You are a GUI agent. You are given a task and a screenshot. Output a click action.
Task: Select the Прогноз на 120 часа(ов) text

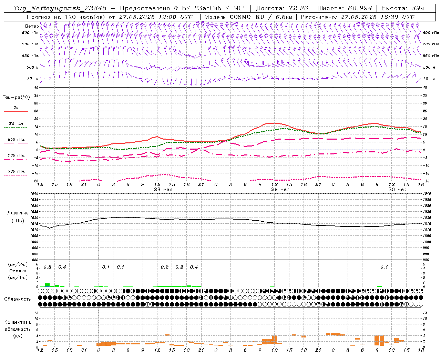(x=66, y=17)
